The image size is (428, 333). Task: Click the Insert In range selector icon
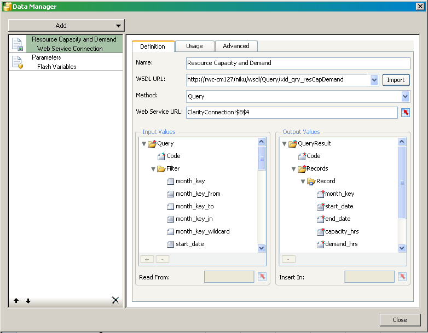click(x=402, y=277)
